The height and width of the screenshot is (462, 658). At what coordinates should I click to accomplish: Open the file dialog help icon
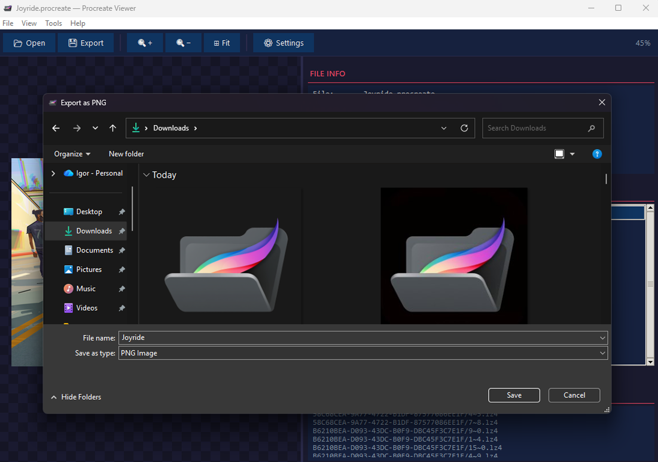596,154
